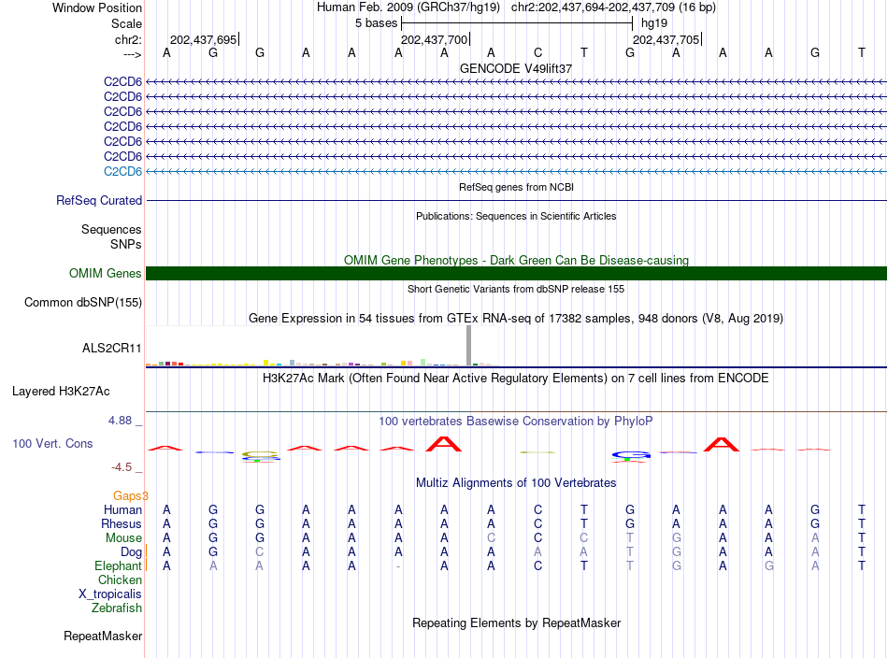Image resolution: width=888 pixels, height=658 pixels.
Task: Click the PhyloP Basewise Conservation title
Action: click(x=516, y=421)
